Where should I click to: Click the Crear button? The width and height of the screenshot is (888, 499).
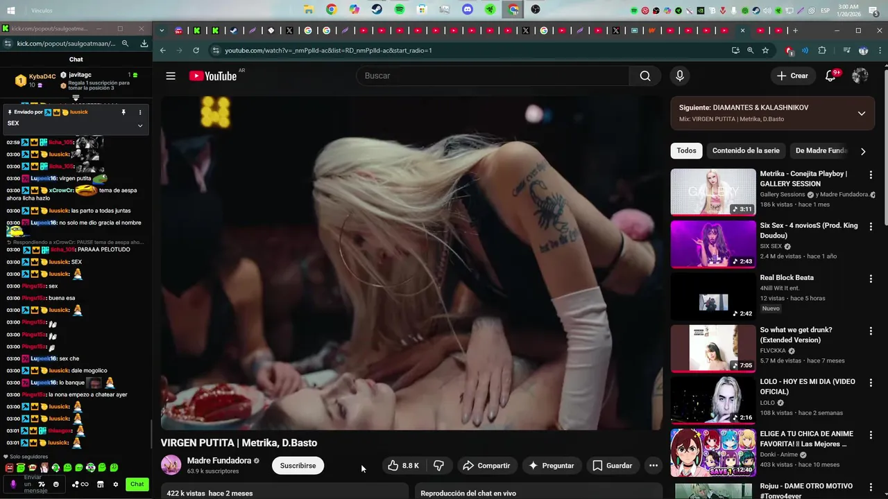(x=792, y=76)
